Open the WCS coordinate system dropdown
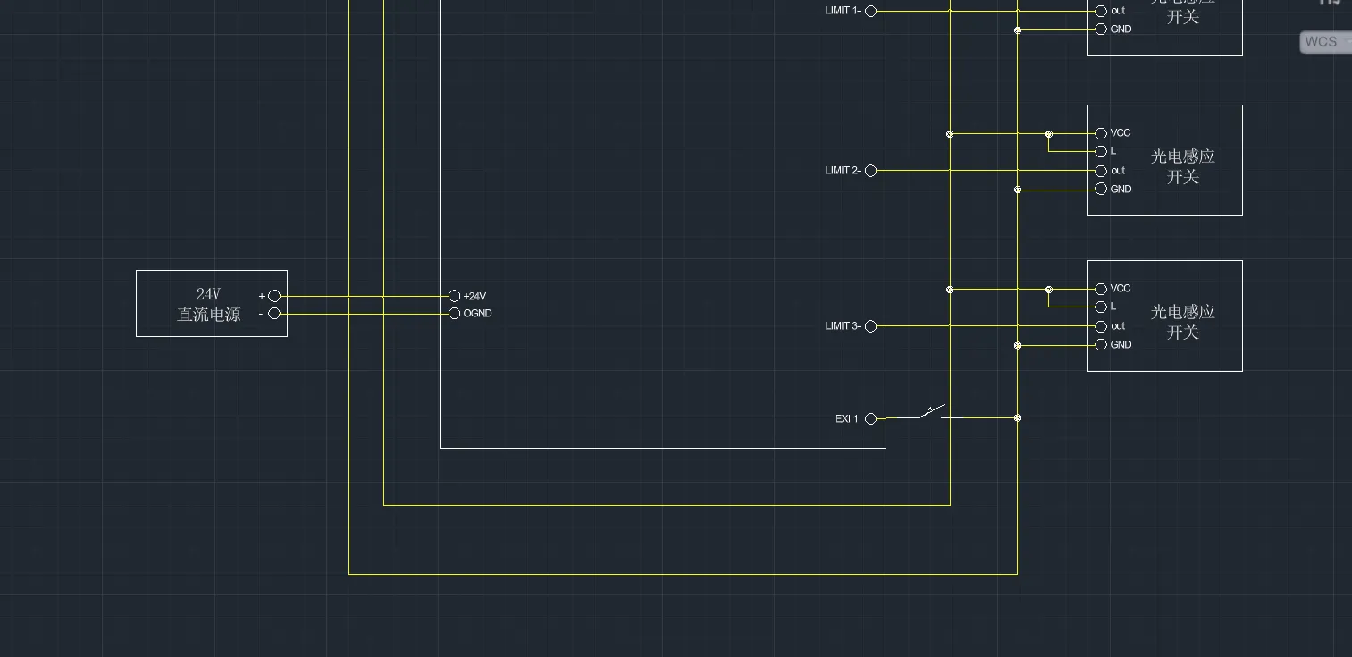 tap(1324, 41)
